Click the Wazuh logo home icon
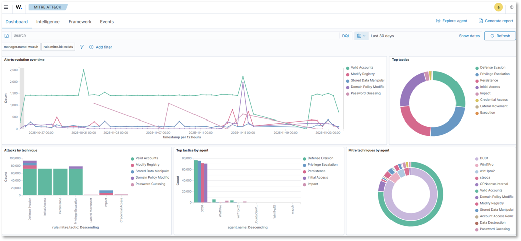The height and width of the screenshot is (241, 521). 19,7
